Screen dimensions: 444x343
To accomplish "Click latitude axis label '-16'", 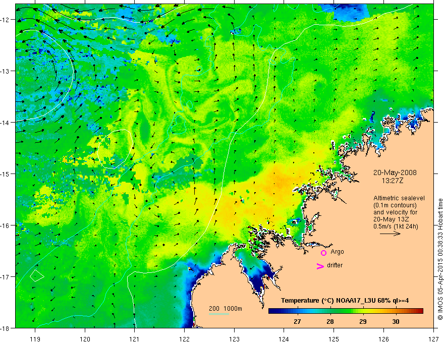I will 5,225.
